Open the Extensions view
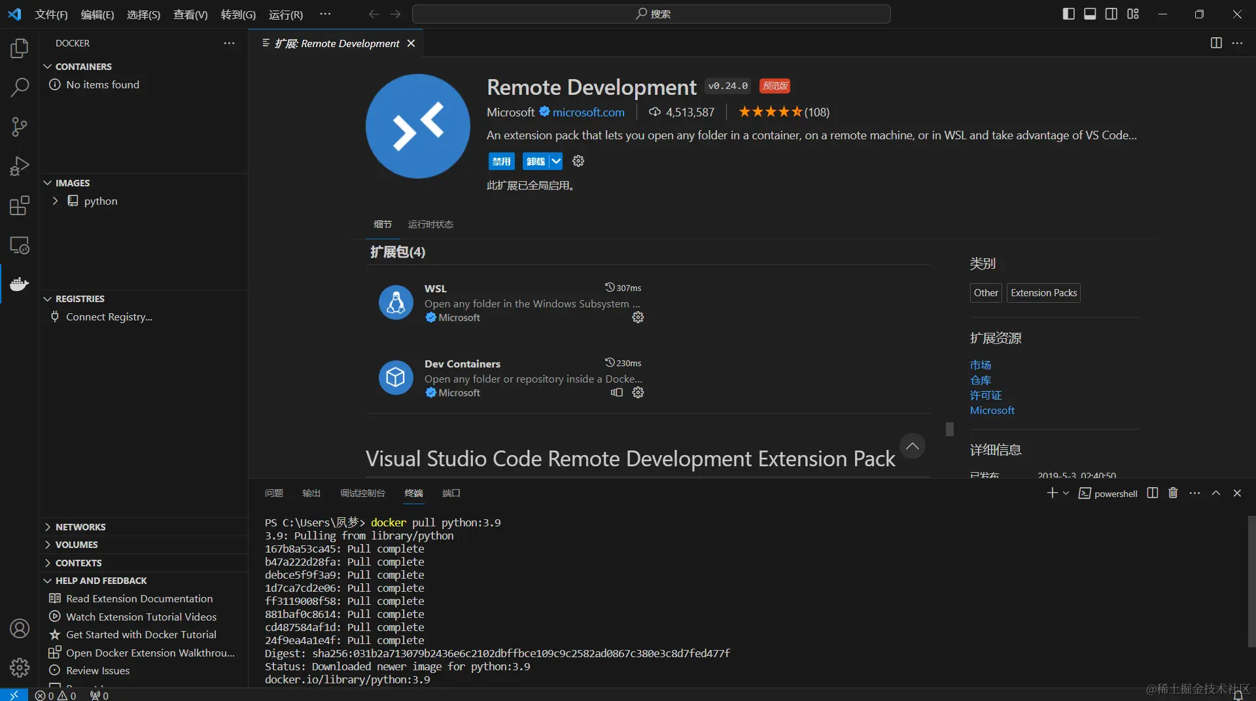The height and width of the screenshot is (701, 1256). pyautogui.click(x=20, y=205)
